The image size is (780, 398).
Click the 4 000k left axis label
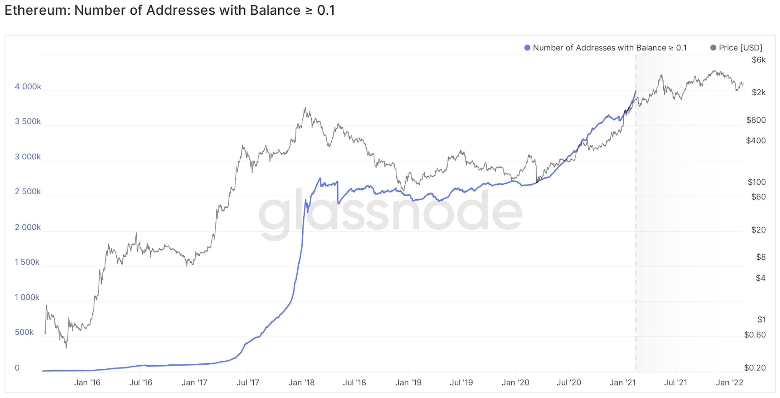pos(28,87)
